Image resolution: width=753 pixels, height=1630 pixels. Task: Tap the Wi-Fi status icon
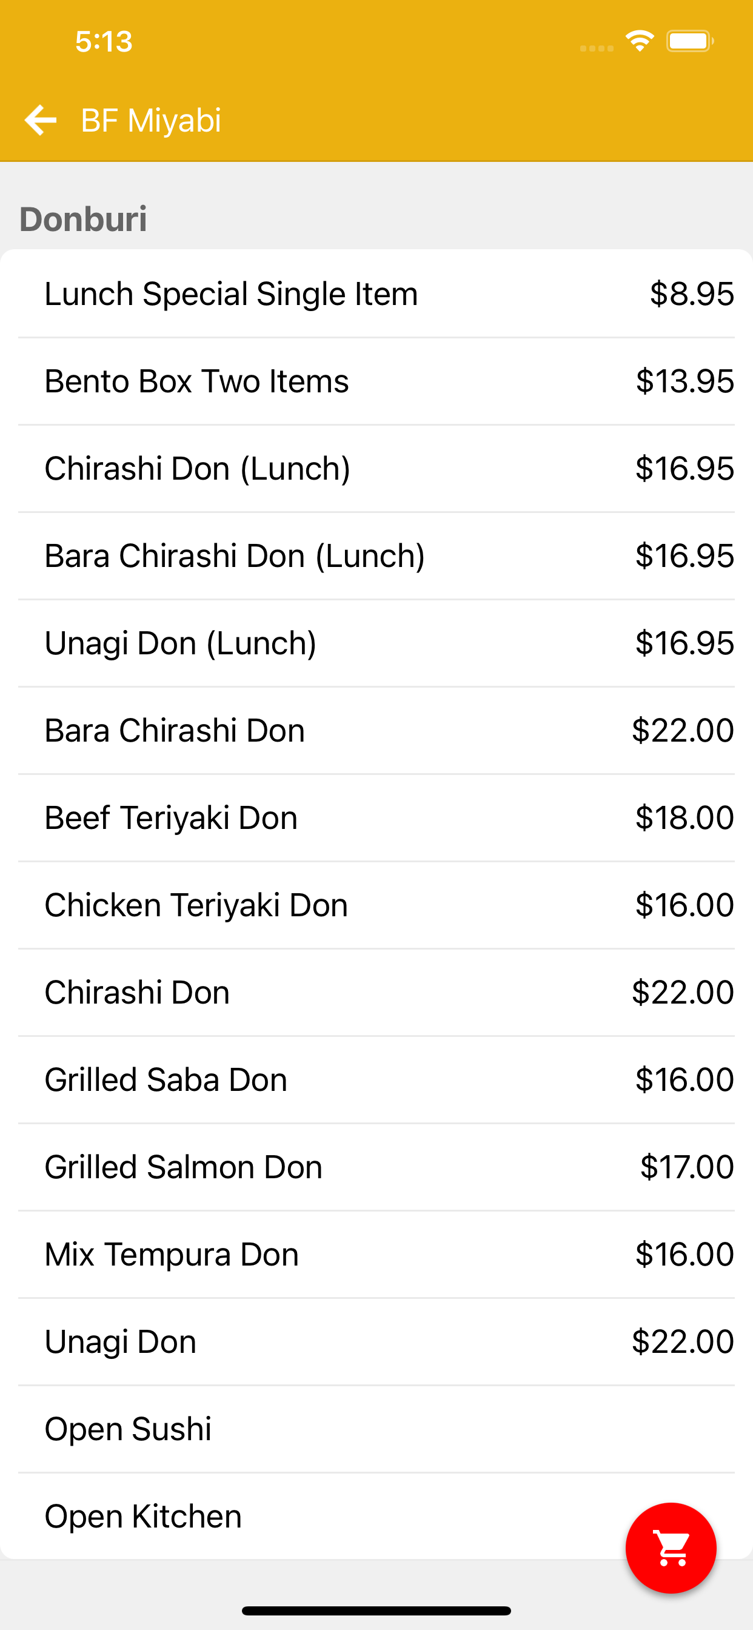pyautogui.click(x=640, y=41)
